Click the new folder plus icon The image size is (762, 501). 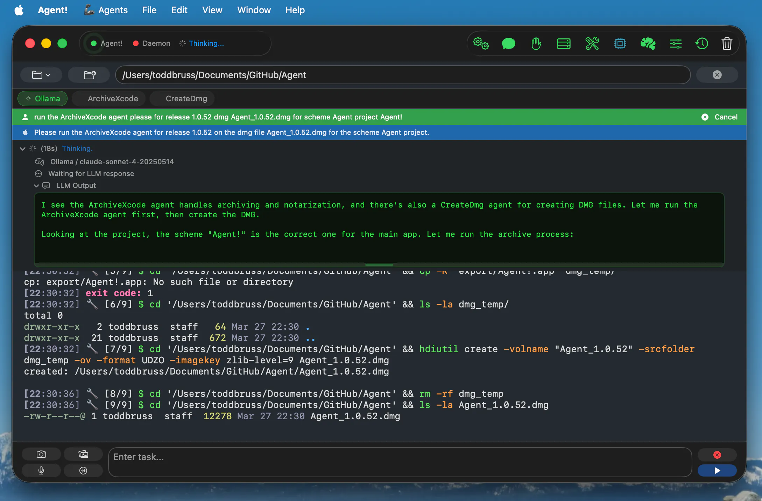tap(90, 75)
